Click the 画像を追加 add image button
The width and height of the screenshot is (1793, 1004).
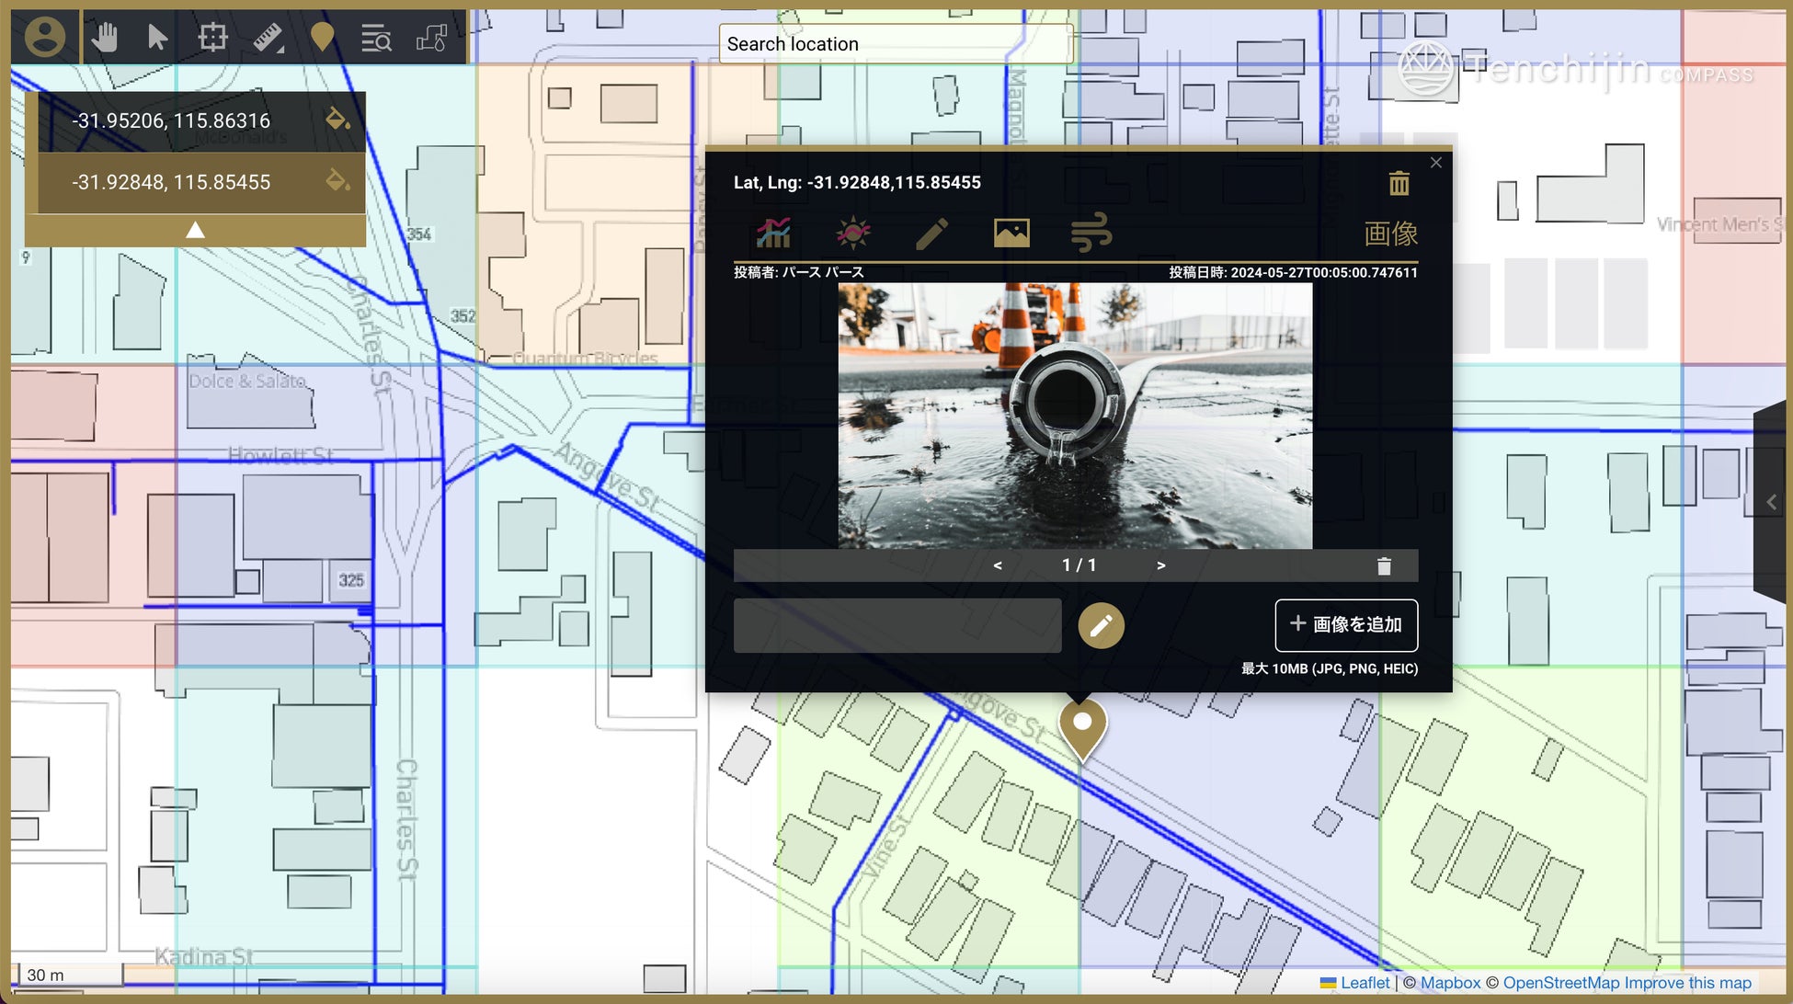coord(1346,625)
